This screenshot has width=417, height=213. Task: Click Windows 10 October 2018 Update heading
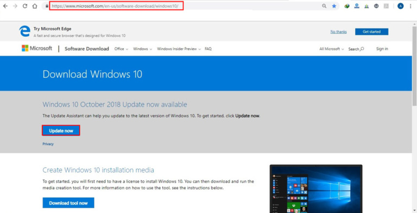[115, 104]
